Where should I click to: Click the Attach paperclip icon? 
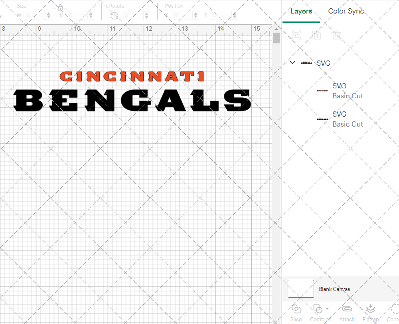pos(347,309)
